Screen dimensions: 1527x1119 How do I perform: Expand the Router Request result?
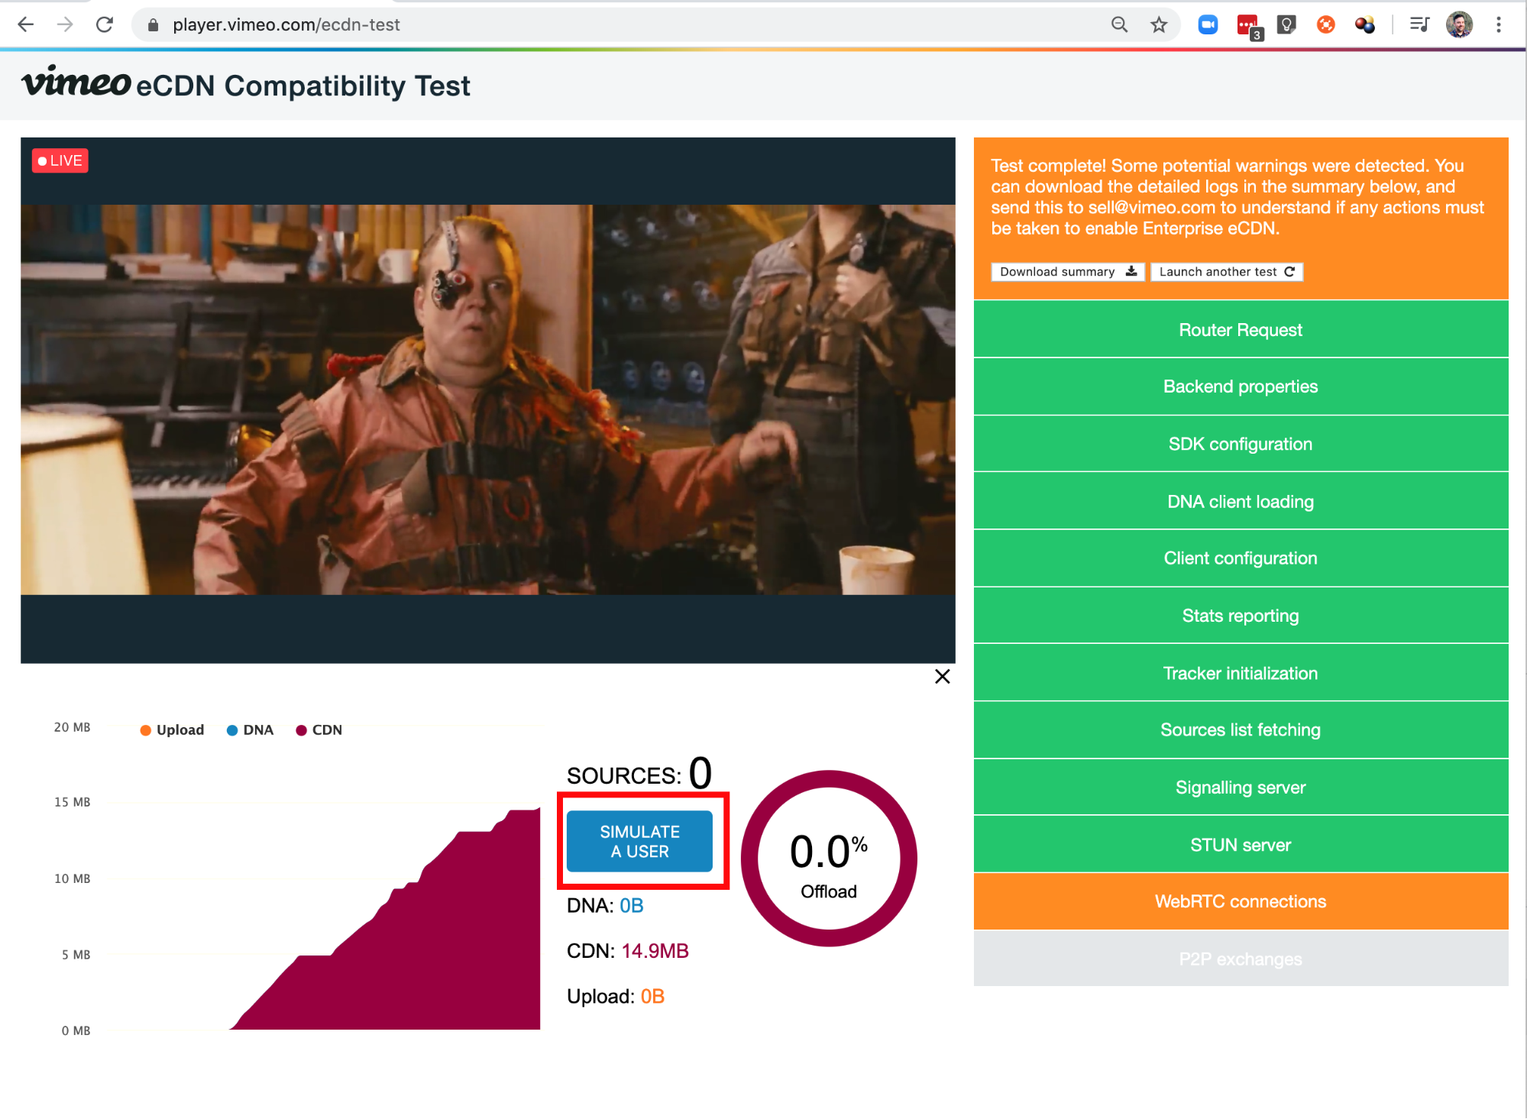pos(1241,329)
